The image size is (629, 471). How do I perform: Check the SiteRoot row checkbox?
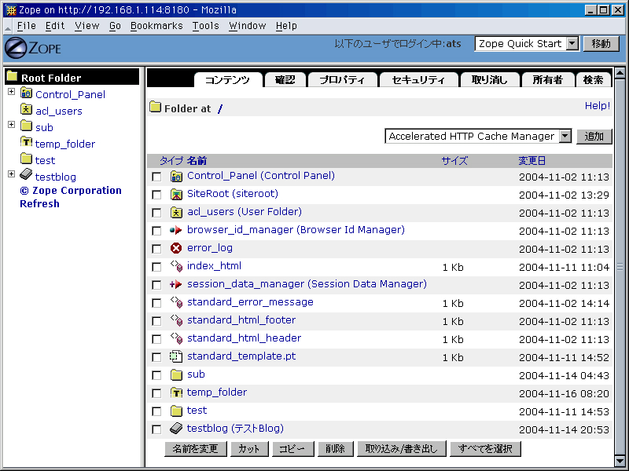pyautogui.click(x=156, y=195)
